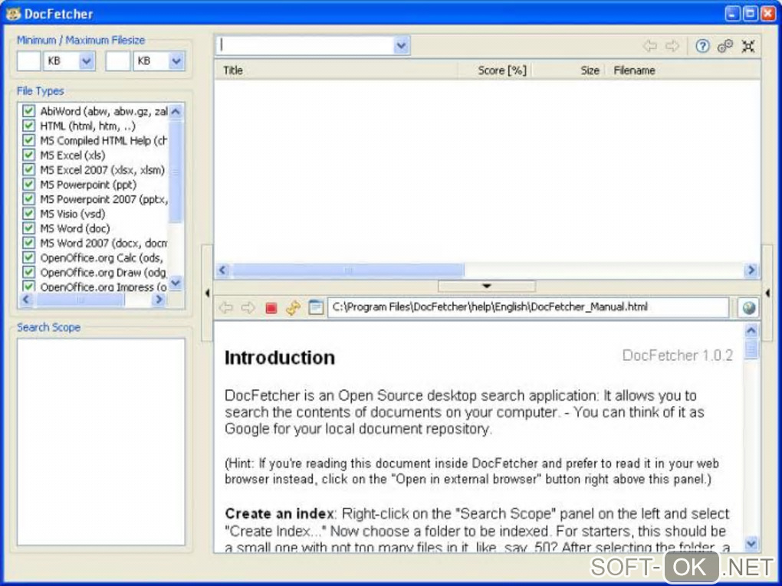Viewport: 782px width, 586px height.
Task: Click File Types list scroll right arrow
Action: click(159, 299)
